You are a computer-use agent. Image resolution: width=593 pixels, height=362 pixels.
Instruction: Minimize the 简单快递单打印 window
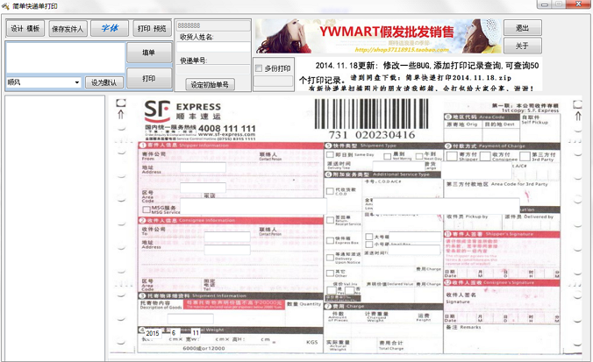click(x=545, y=4)
